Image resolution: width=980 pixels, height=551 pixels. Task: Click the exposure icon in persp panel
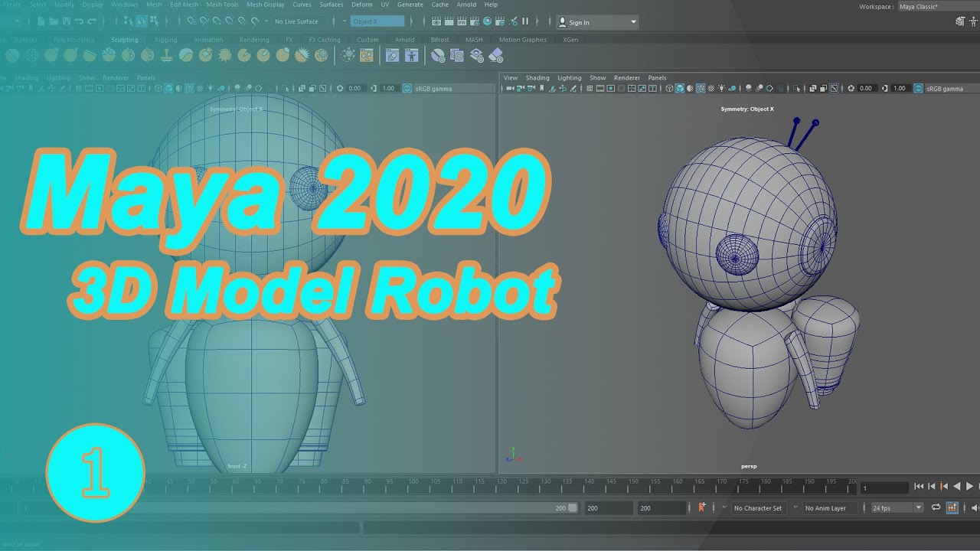click(851, 88)
